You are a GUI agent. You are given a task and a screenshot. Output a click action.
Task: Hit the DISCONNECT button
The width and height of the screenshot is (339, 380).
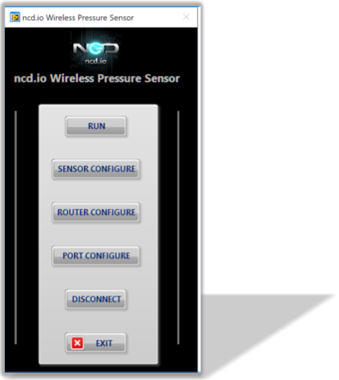pyautogui.click(x=96, y=299)
